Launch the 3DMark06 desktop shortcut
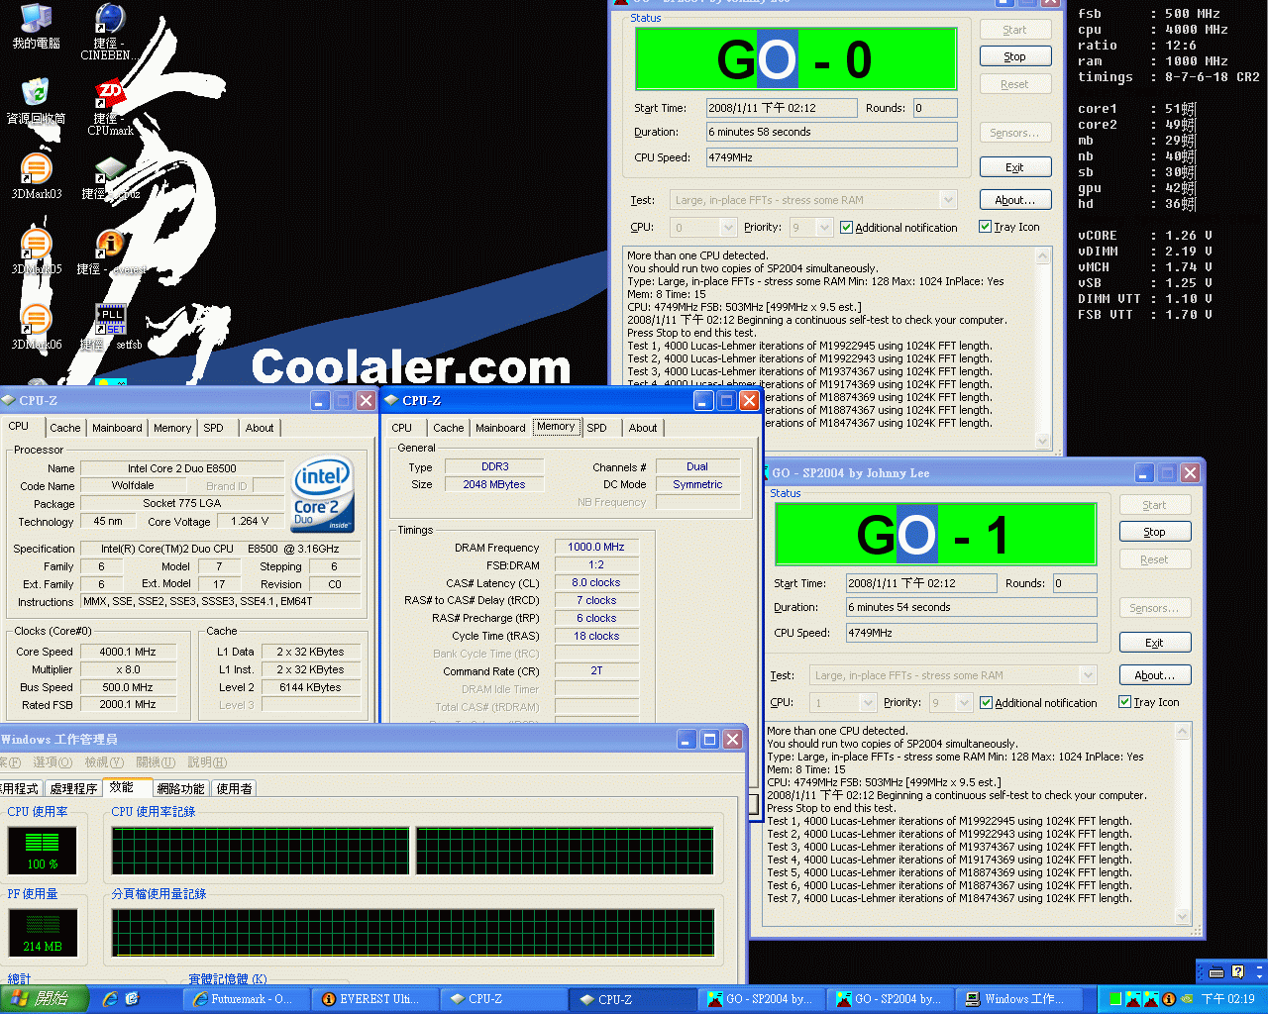 [x=36, y=328]
